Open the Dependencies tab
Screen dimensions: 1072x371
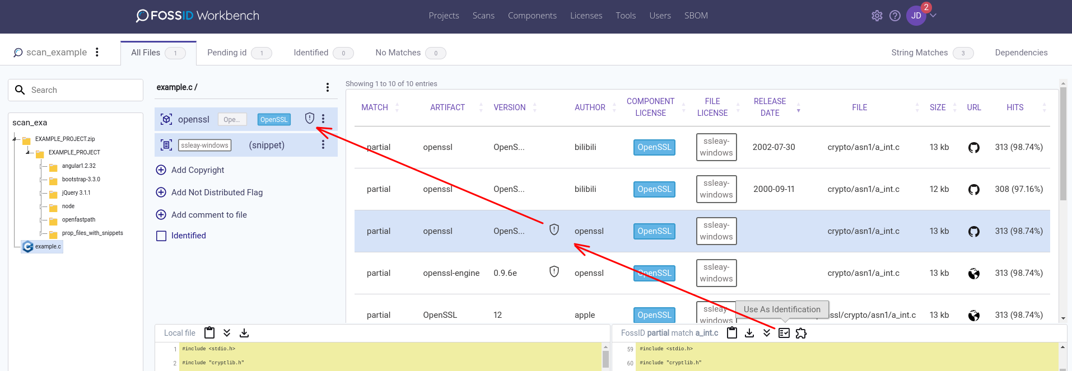pyautogui.click(x=1021, y=53)
